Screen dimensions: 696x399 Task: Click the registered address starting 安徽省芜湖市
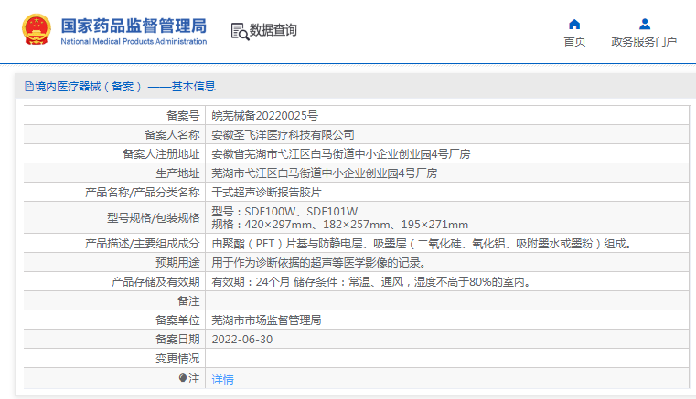[341, 153]
